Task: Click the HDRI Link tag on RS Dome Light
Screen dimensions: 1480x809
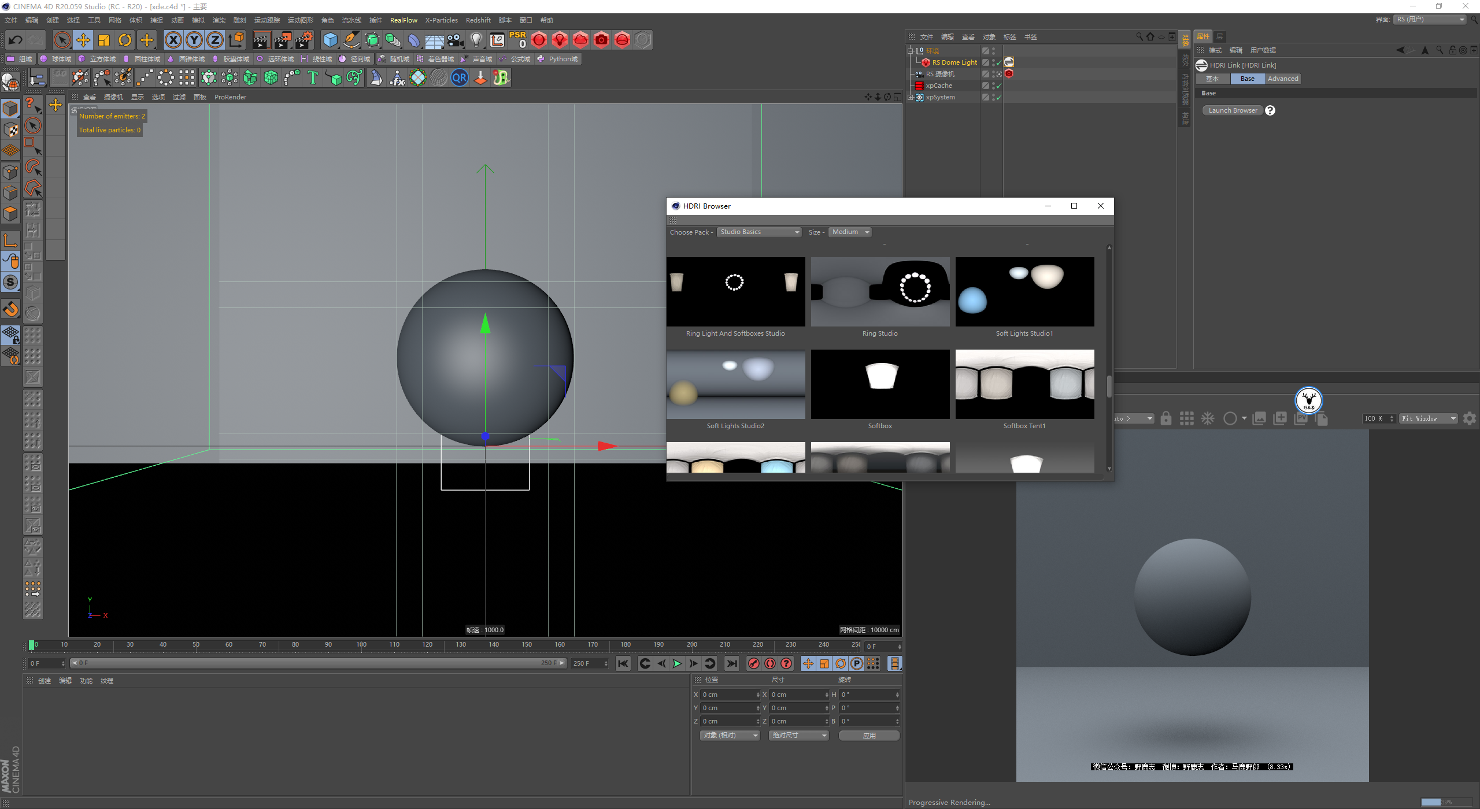Action: pos(1009,62)
